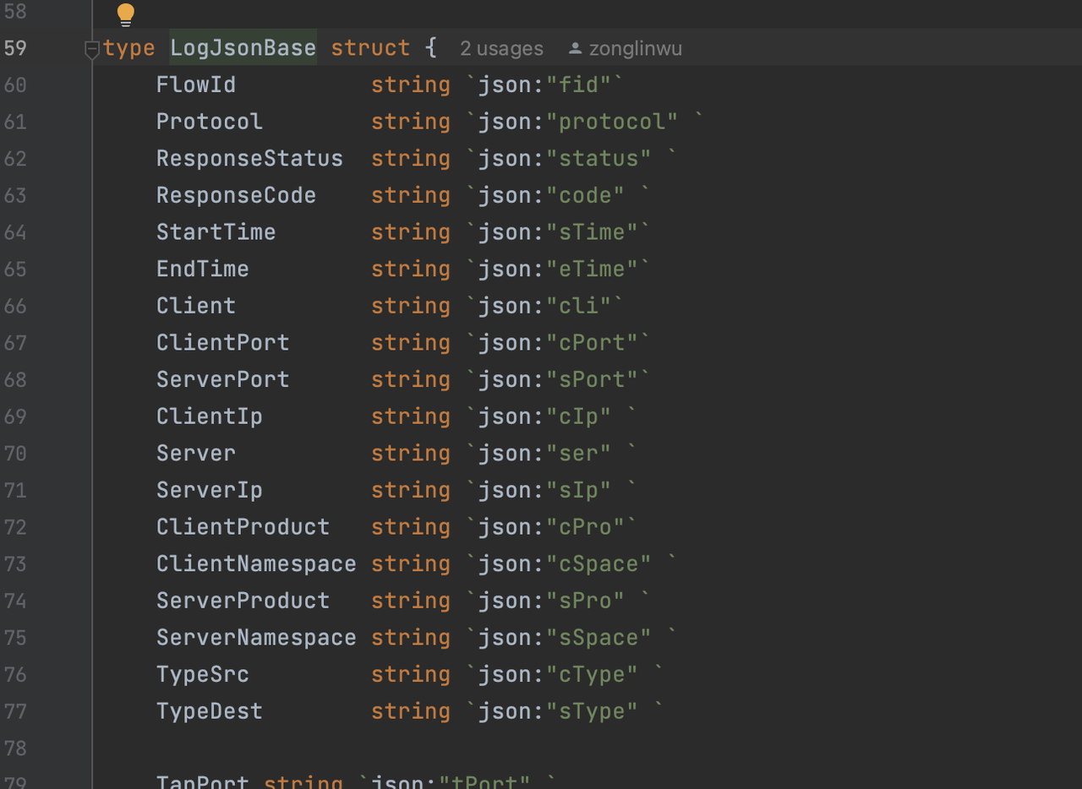Click the "sSpace" json tag value

(598, 637)
